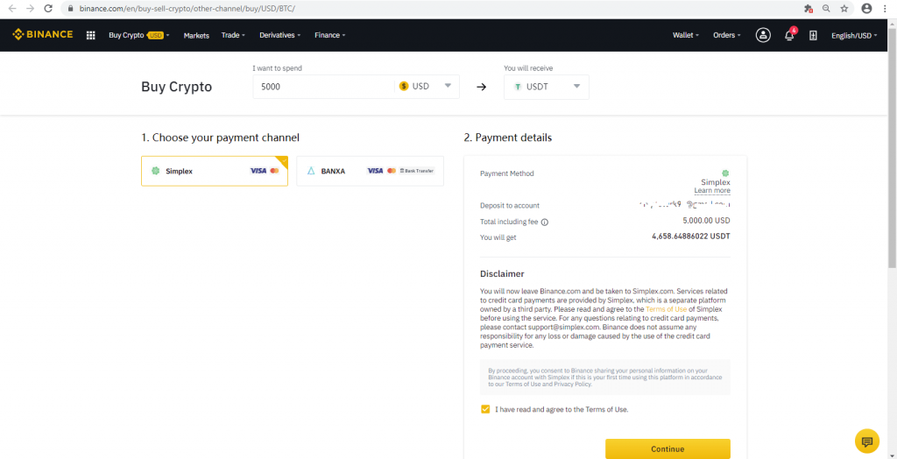897x459 pixels.
Task: Click the Binance logo
Action: [x=43, y=34]
